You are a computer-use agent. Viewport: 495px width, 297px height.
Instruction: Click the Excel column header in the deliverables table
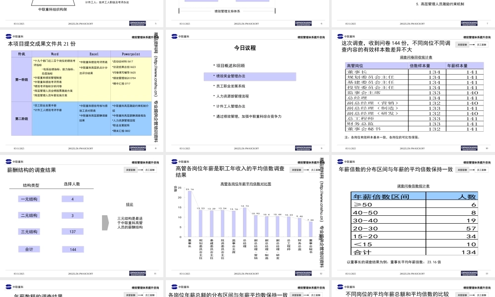point(94,54)
